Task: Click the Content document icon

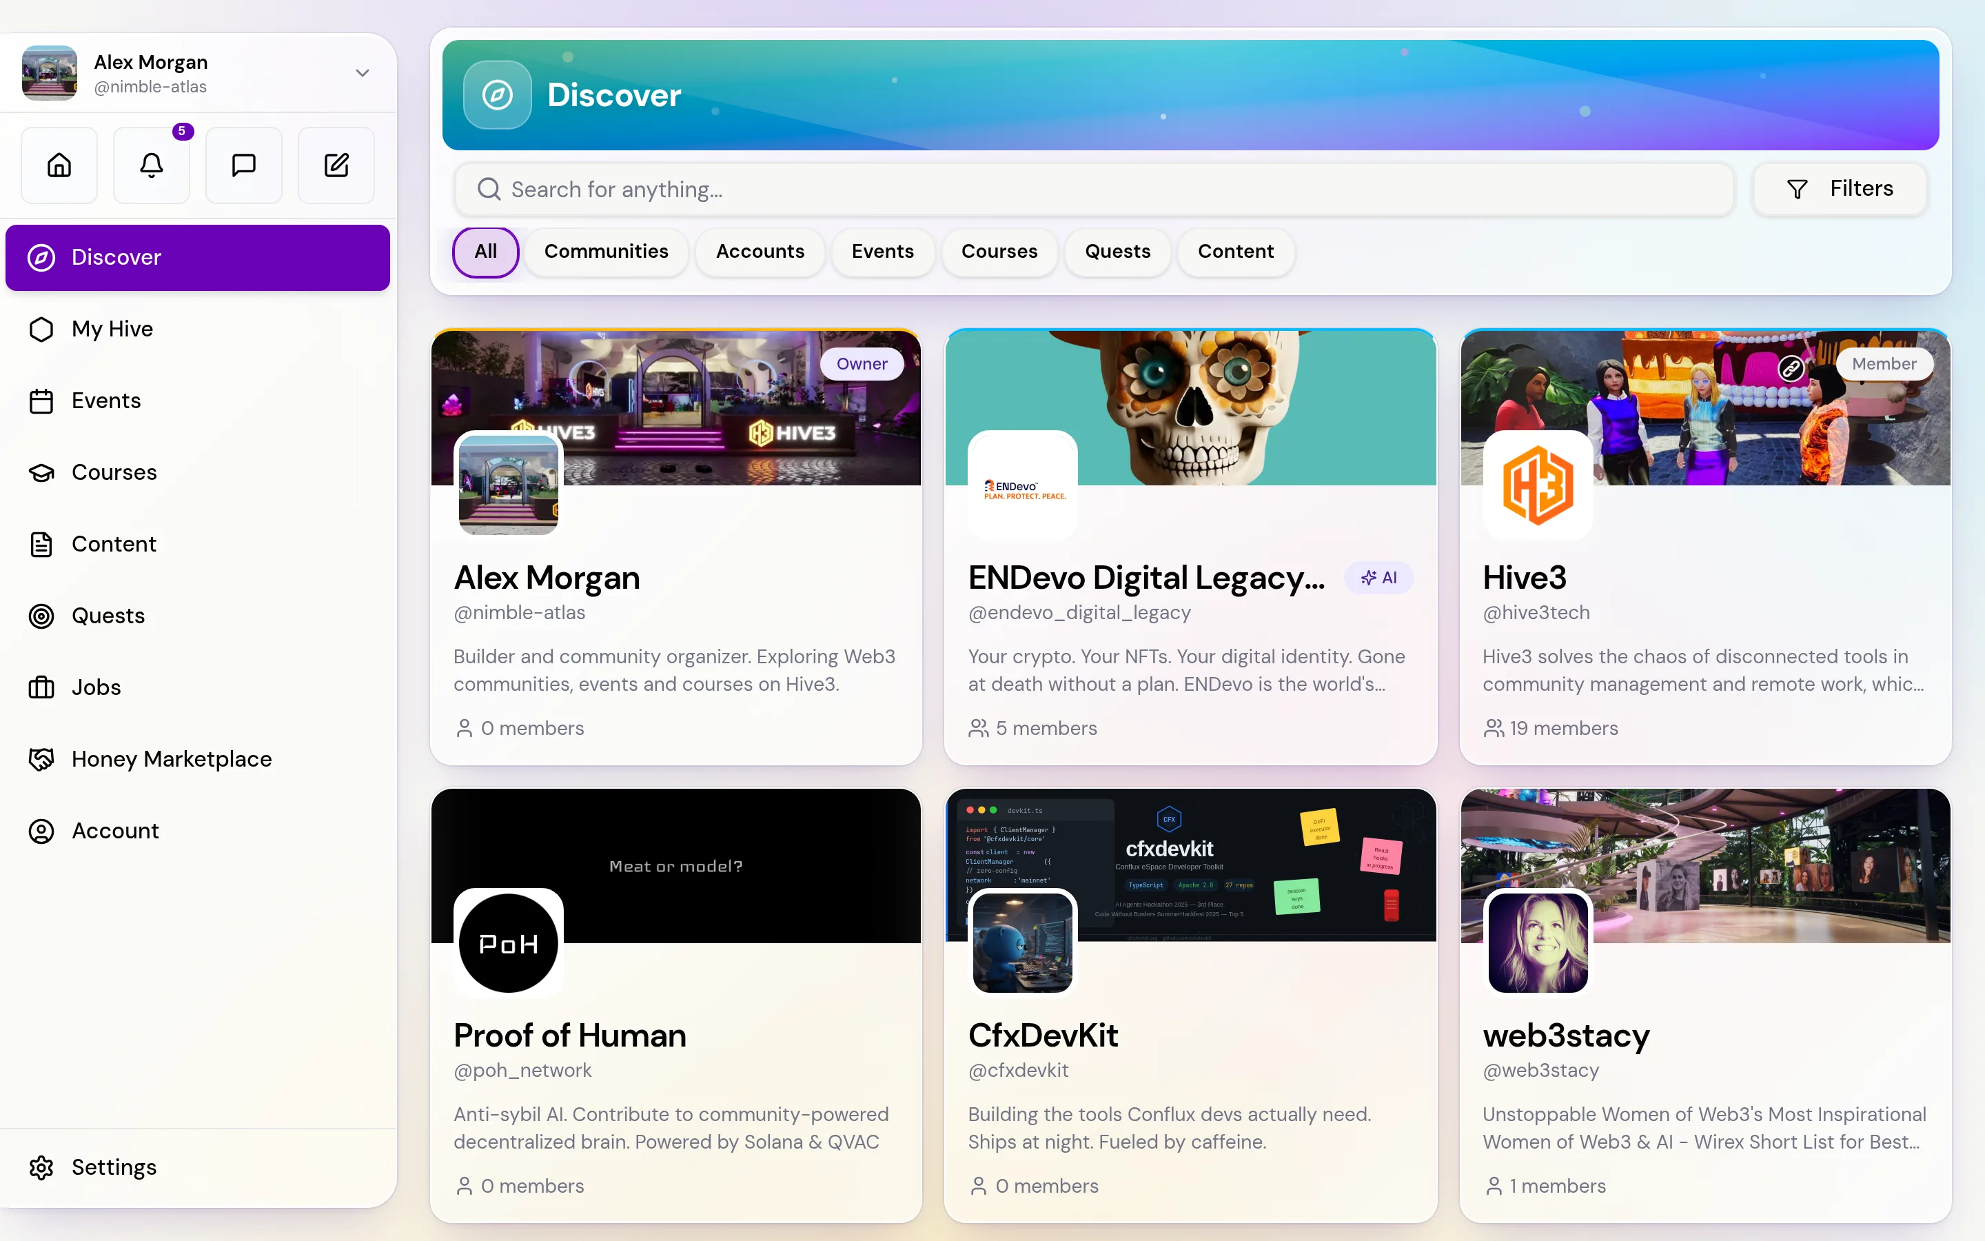Action: (x=41, y=544)
